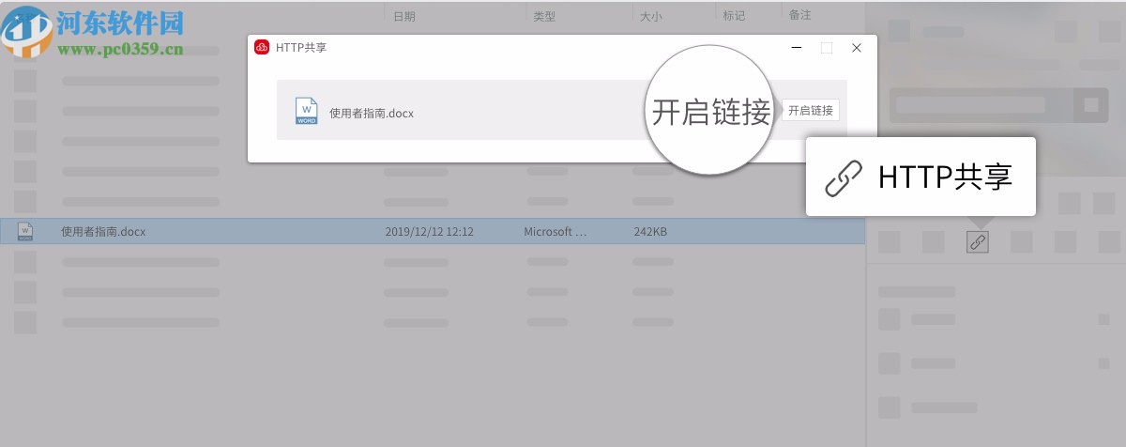Sort by the 大小 column header
1126x447 pixels.
click(x=651, y=16)
